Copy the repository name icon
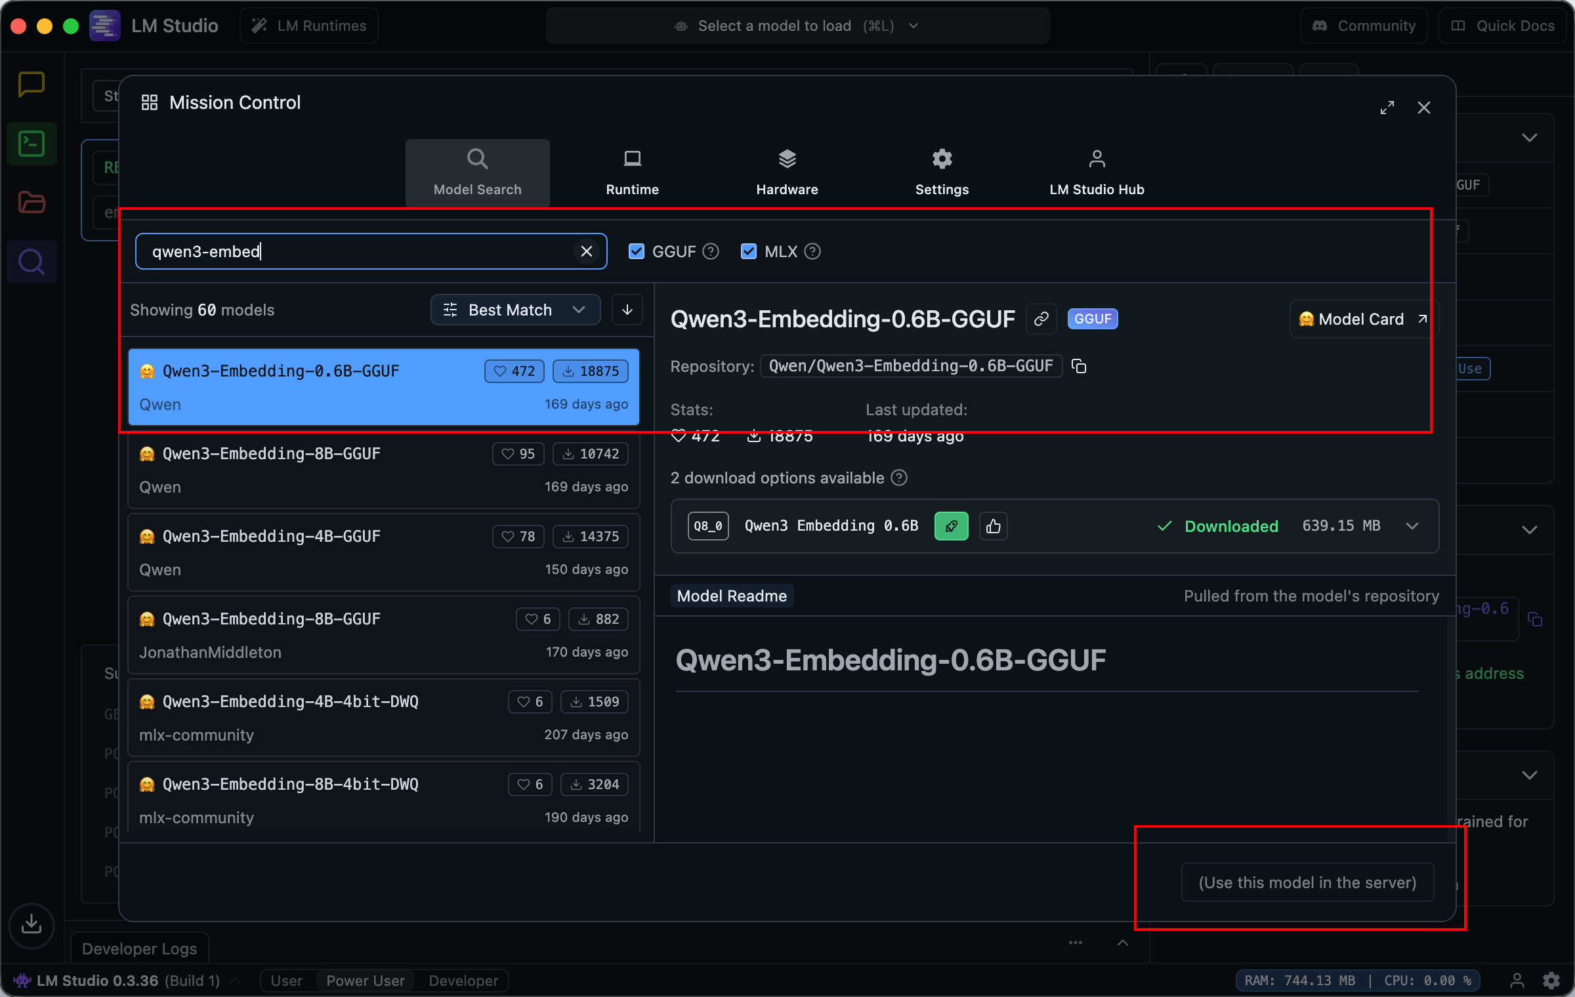Image resolution: width=1575 pixels, height=997 pixels. (x=1079, y=366)
